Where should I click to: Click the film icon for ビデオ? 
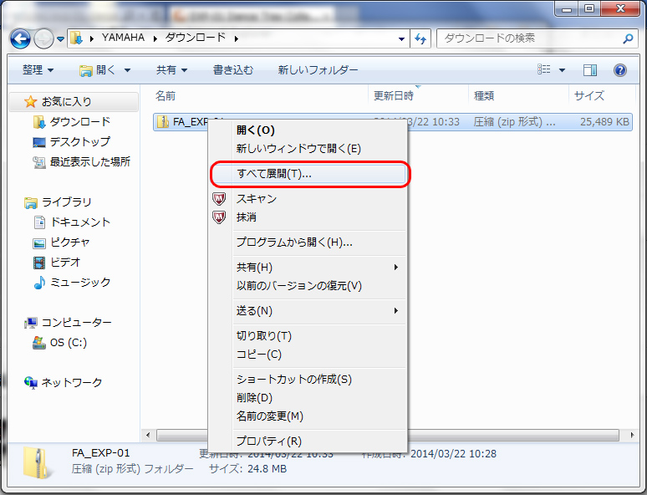click(38, 263)
